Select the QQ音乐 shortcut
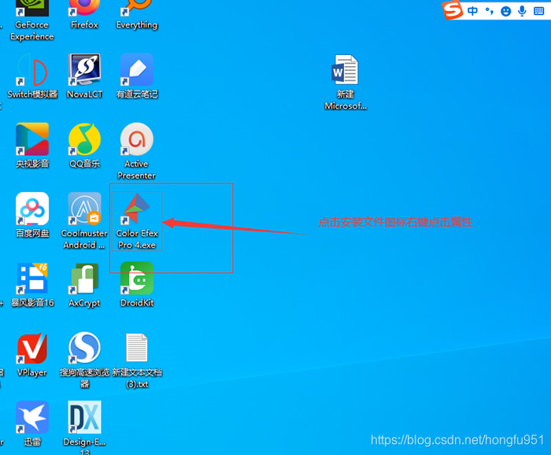551x455 pixels. tap(84, 146)
